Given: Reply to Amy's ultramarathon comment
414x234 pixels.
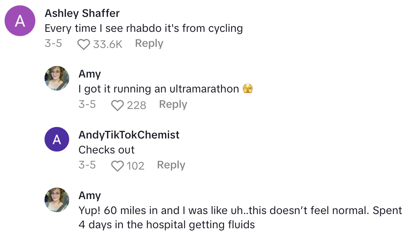Looking at the screenshot, I should point(173,104).
